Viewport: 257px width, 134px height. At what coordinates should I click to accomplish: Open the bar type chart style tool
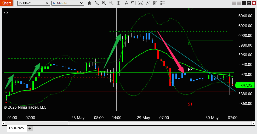click(89, 3)
